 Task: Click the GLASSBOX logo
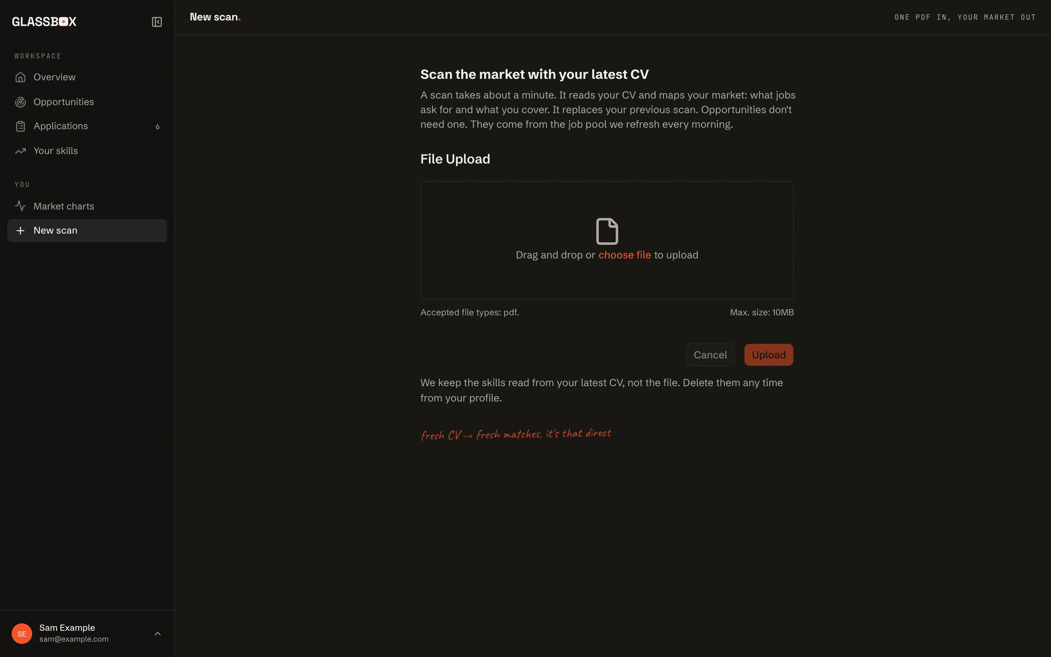pos(44,22)
